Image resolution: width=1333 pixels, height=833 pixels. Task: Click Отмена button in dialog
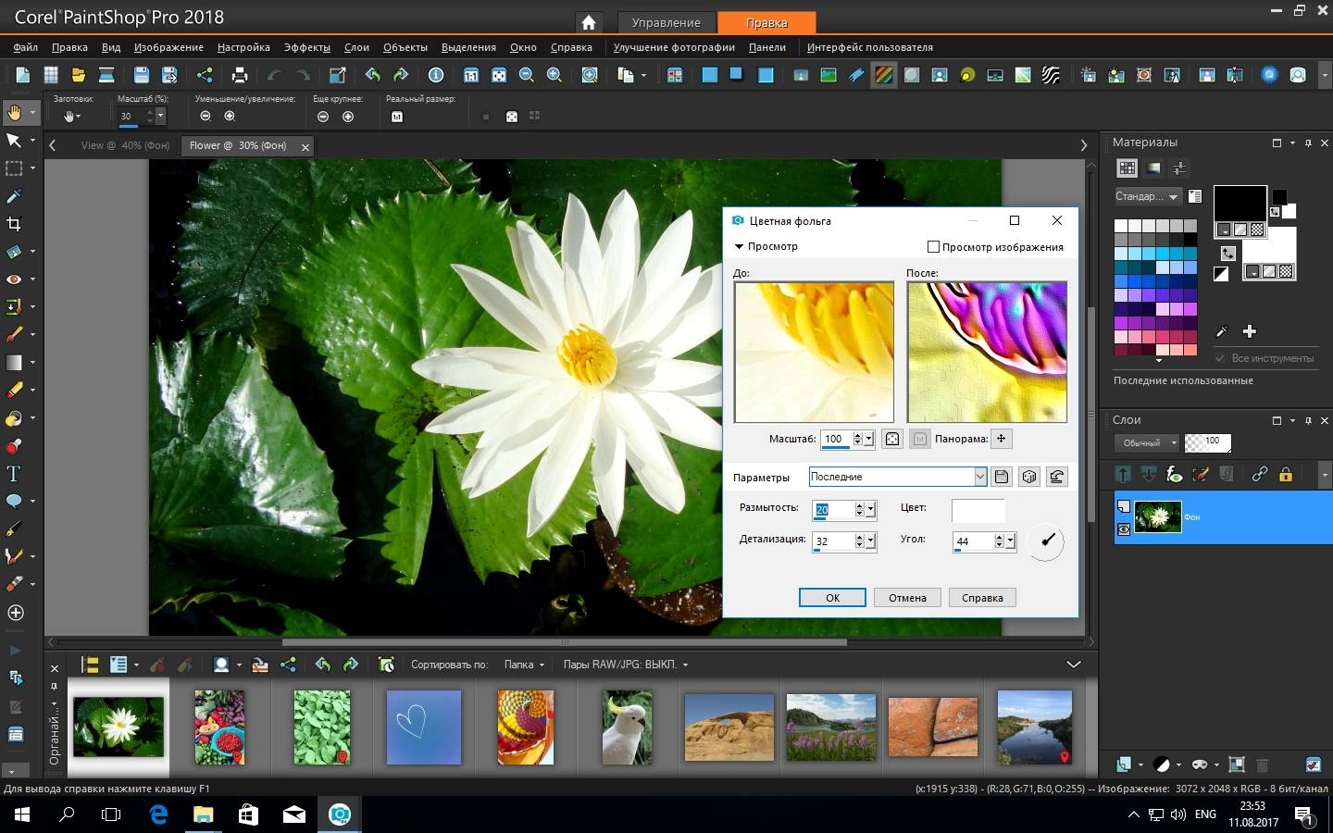click(907, 598)
